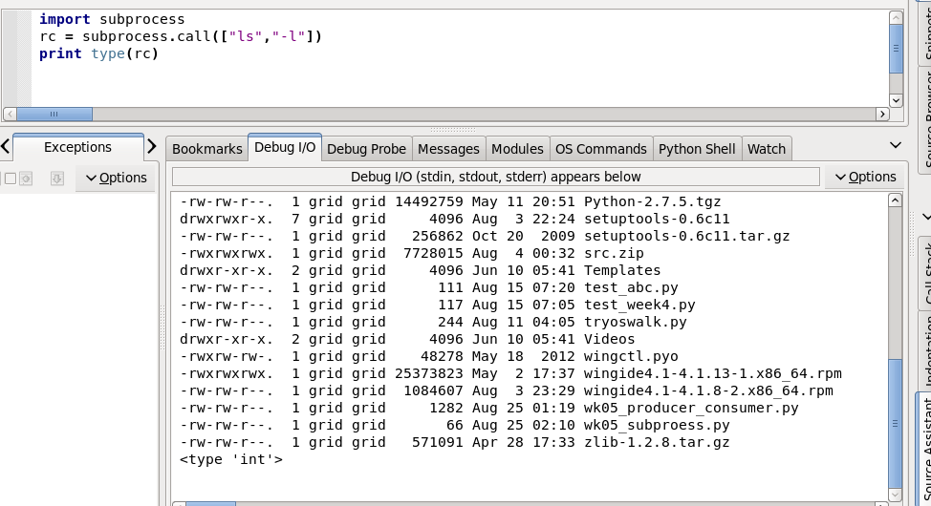Toggle the checkbox in Exceptions panel
Screen dimensions: 931x506
coord(11,179)
